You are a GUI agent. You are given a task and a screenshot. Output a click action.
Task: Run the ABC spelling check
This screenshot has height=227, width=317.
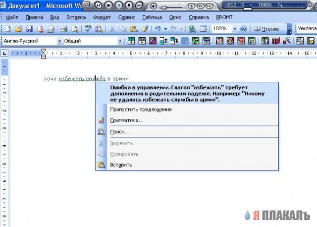(x=88, y=29)
